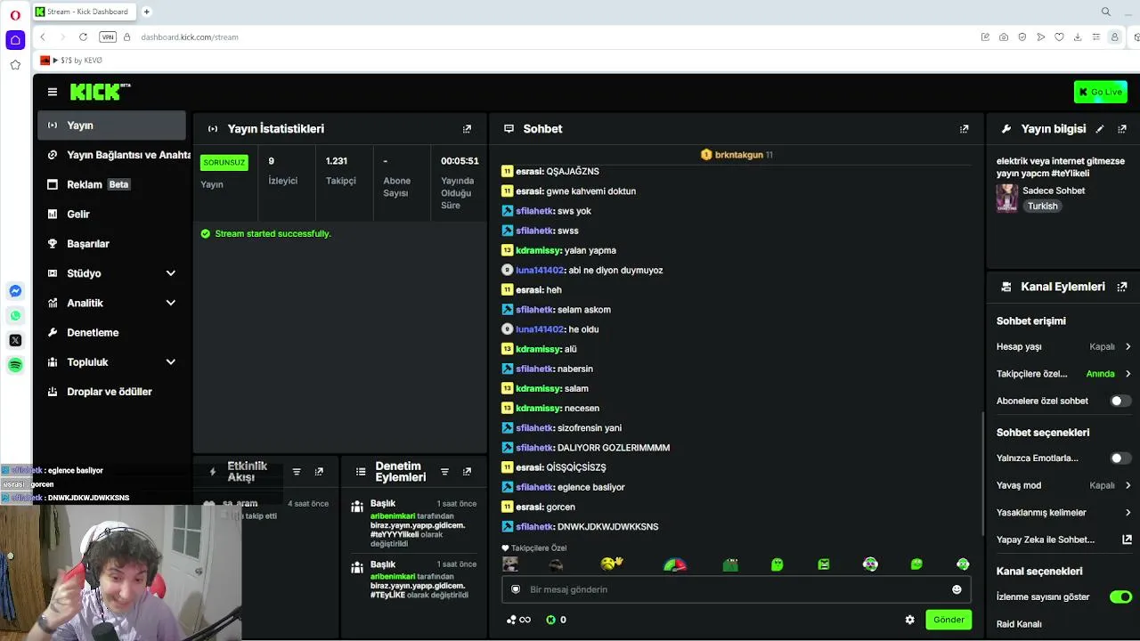Pop out the Yayın İstatistikleri panel
The height and width of the screenshot is (641, 1140).
click(x=467, y=129)
